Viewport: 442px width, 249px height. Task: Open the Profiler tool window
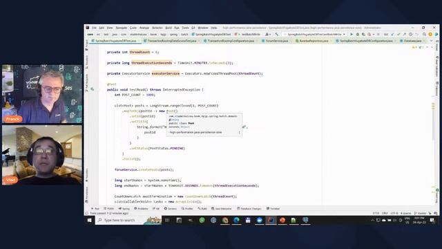coord(187,209)
